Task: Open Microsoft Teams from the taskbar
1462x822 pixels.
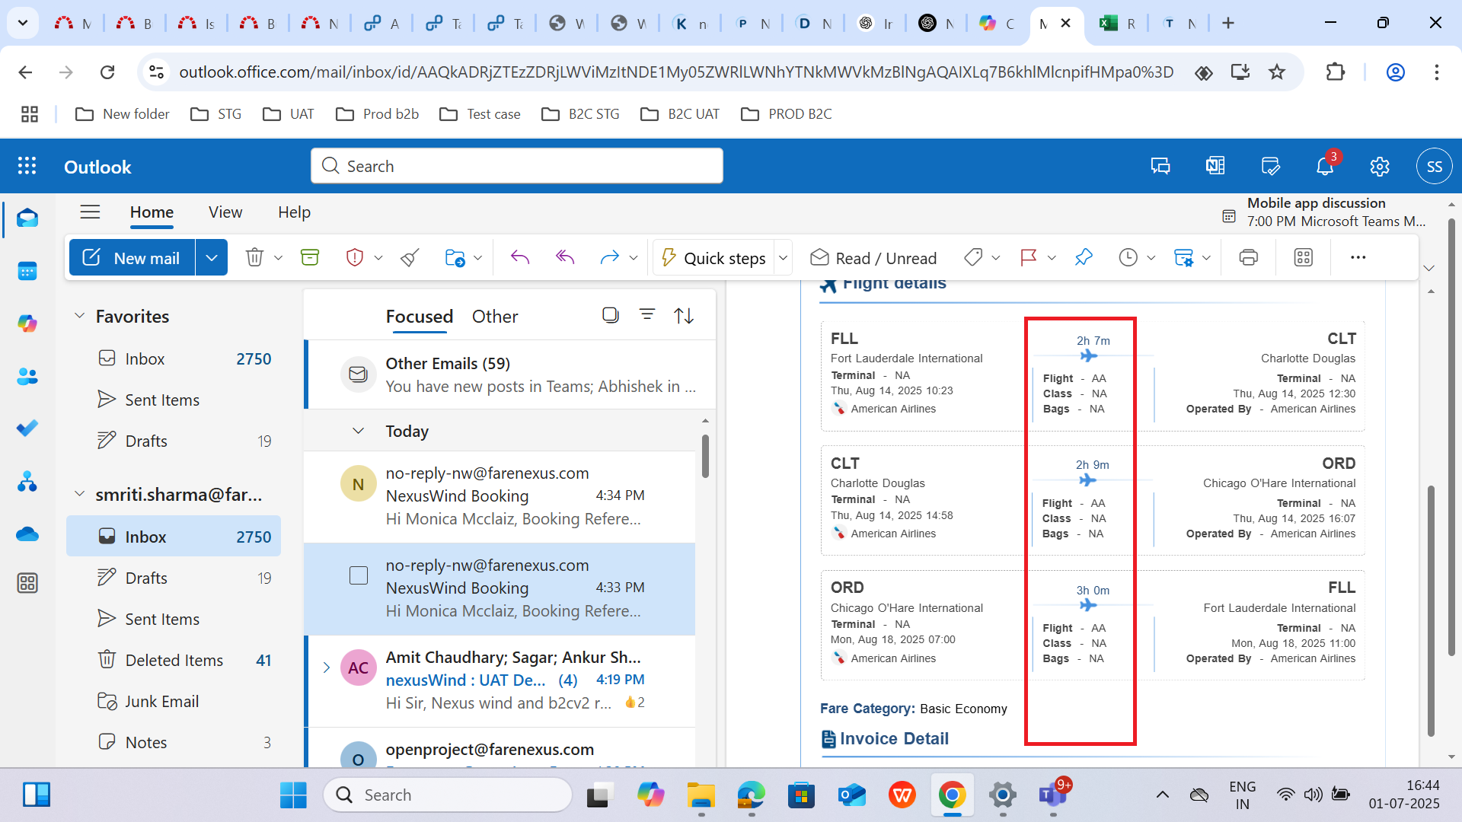Action: [x=1053, y=795]
